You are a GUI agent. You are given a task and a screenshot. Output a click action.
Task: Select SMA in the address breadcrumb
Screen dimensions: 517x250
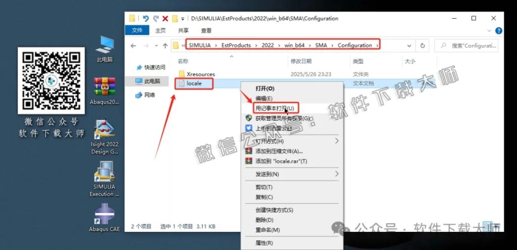pos(321,45)
